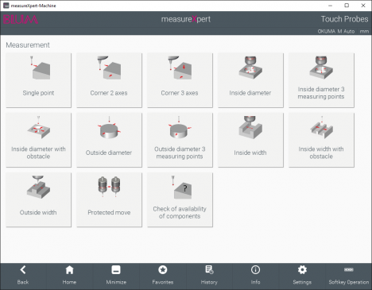
Task: Choose the Corner 3 axes measurement
Action: click(180, 80)
